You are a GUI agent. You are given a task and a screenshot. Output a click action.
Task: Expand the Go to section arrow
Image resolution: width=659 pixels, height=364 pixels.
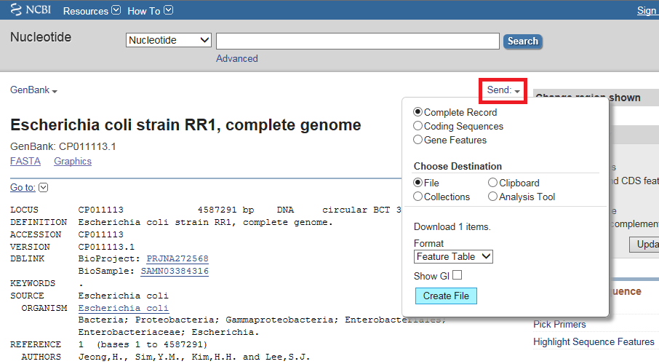tap(43, 188)
